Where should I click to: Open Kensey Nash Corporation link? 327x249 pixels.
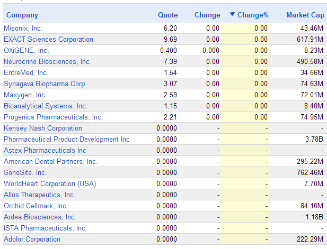point(43,128)
